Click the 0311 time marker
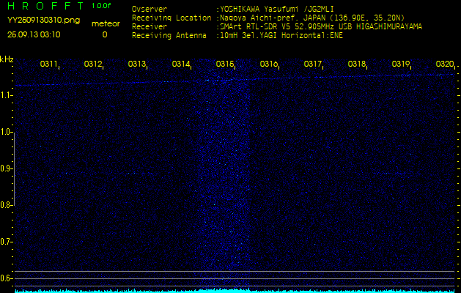This screenshot has height=293, width=461. click(48, 64)
